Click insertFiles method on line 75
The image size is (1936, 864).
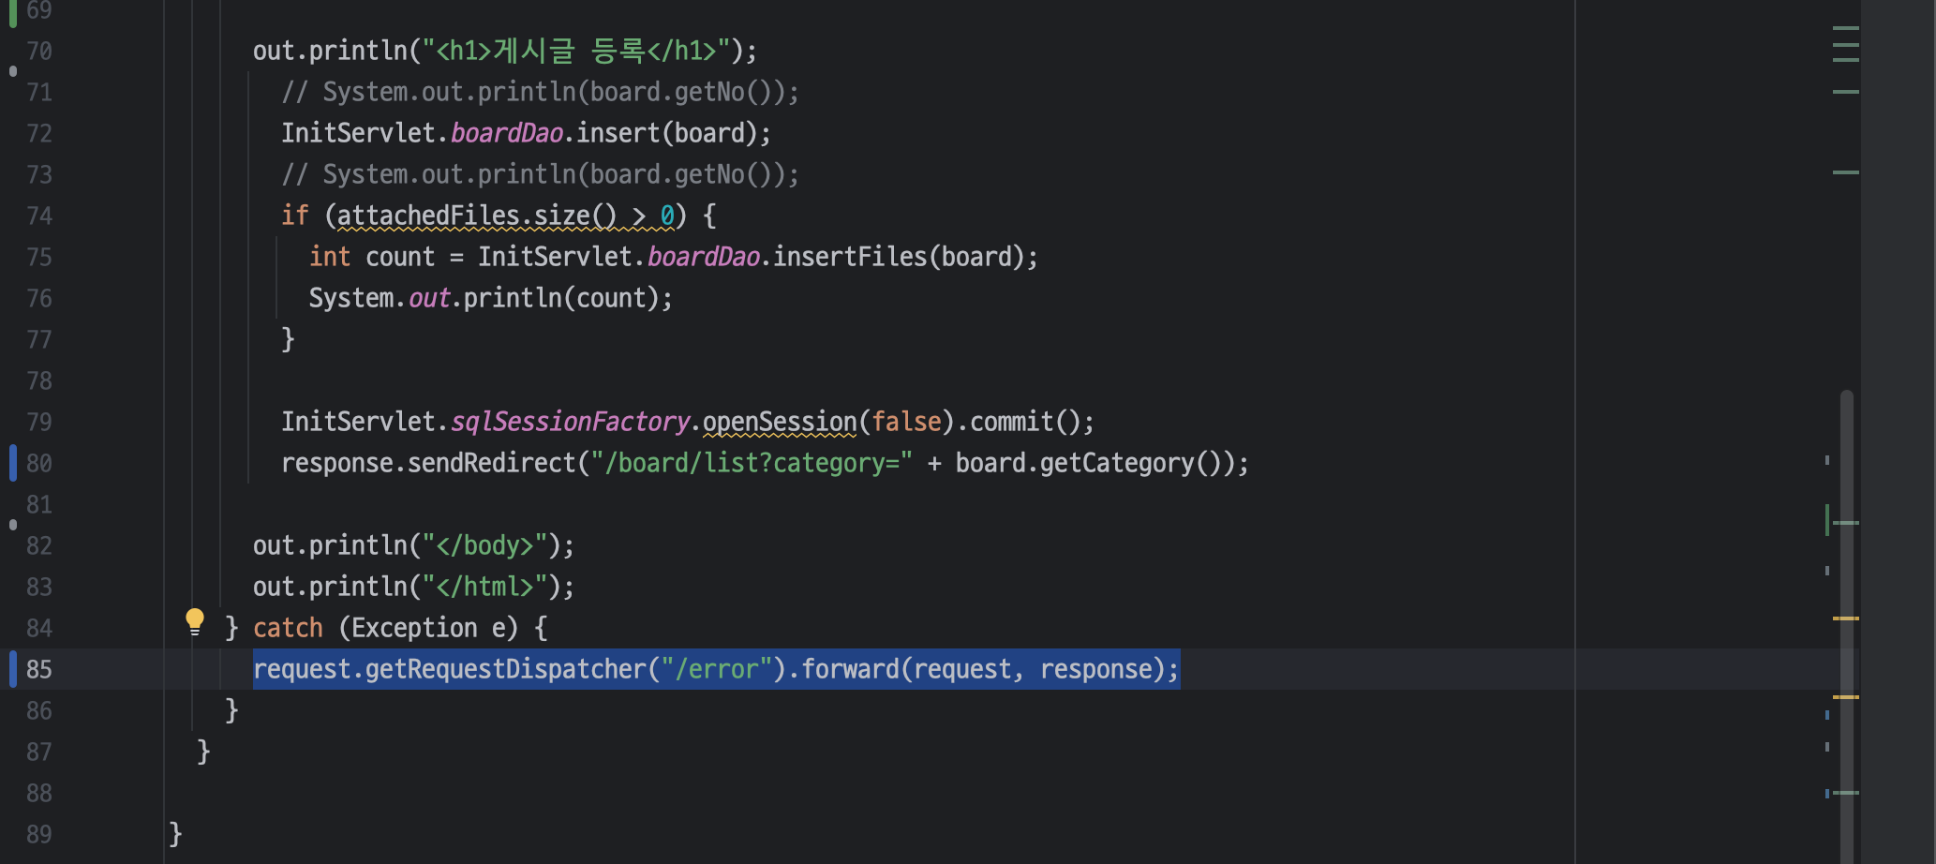(x=850, y=257)
